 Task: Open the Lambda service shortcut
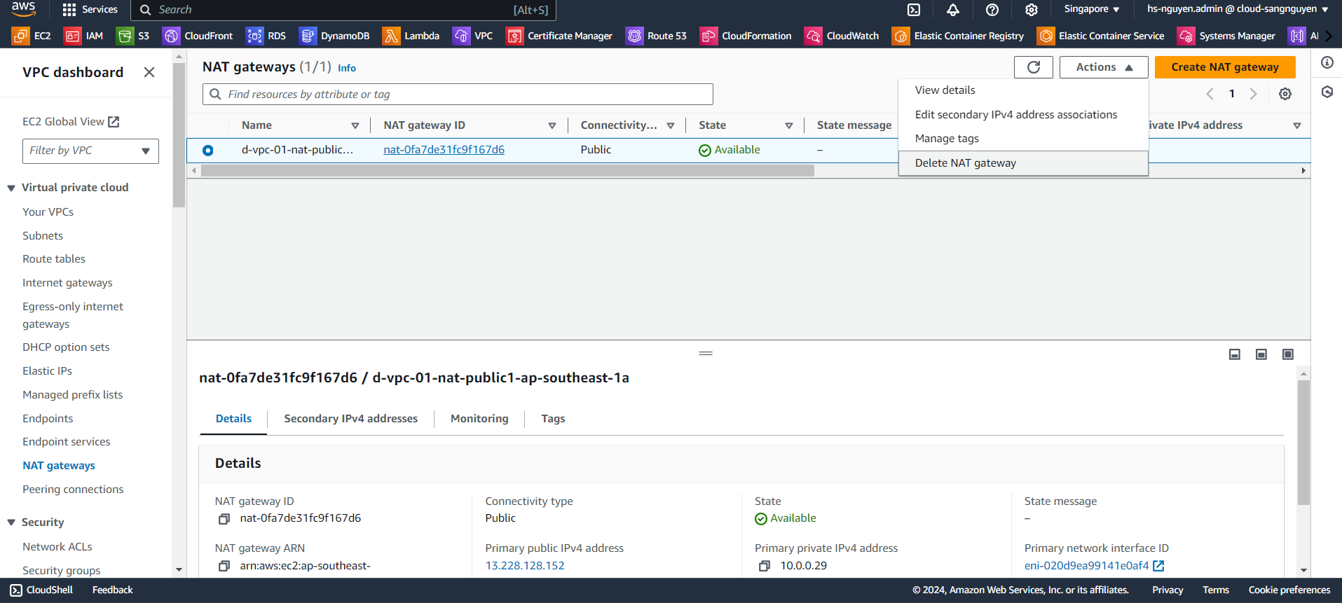pyautogui.click(x=411, y=36)
